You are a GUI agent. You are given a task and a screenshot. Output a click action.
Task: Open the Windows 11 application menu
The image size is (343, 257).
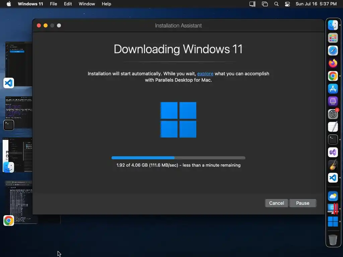coord(30,4)
